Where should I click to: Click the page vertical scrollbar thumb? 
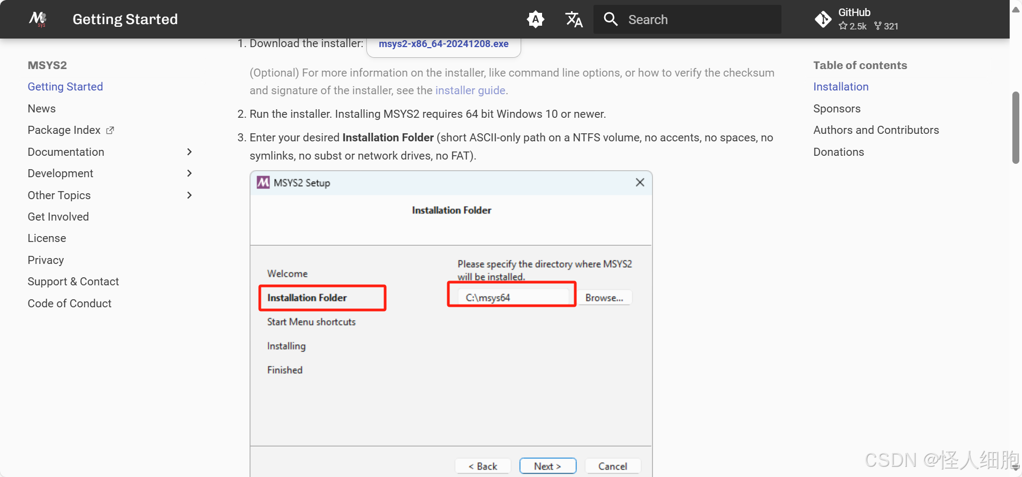1016,127
